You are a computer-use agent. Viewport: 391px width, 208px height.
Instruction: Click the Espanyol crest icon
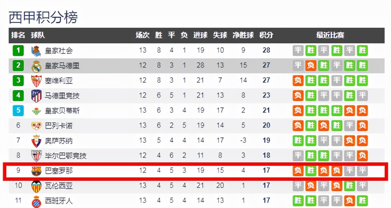pyautogui.click(x=36, y=201)
